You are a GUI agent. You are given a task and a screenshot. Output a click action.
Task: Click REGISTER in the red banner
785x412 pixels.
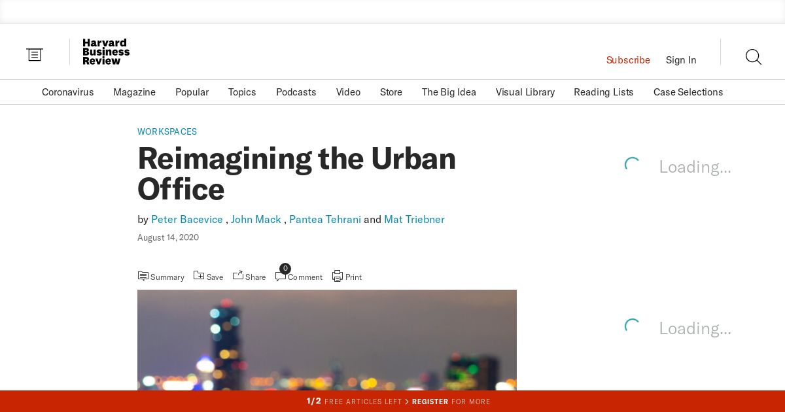430,402
